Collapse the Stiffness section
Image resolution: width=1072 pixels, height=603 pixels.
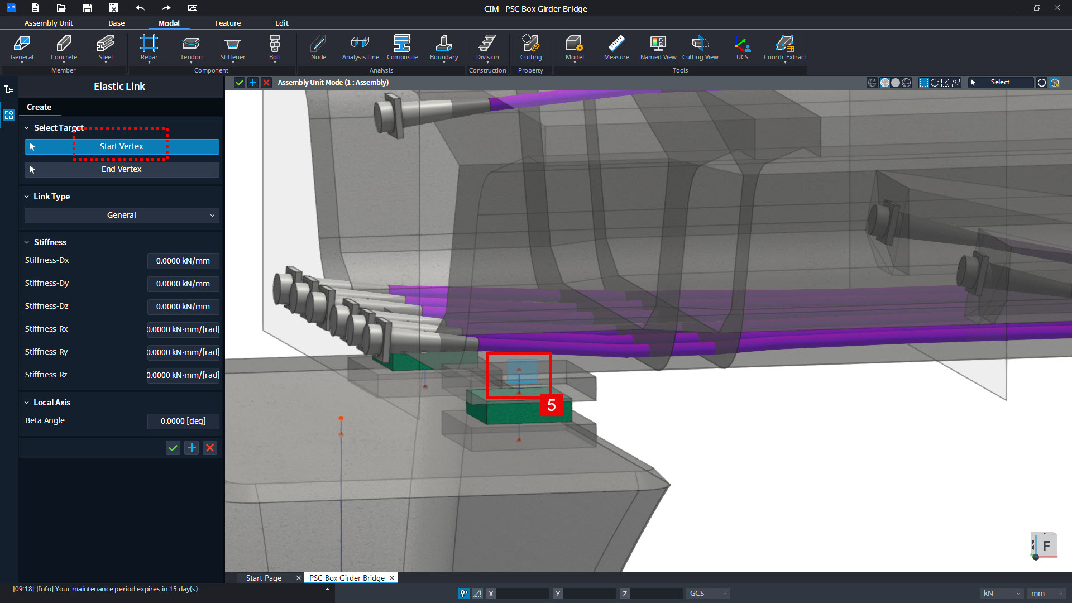pos(26,242)
